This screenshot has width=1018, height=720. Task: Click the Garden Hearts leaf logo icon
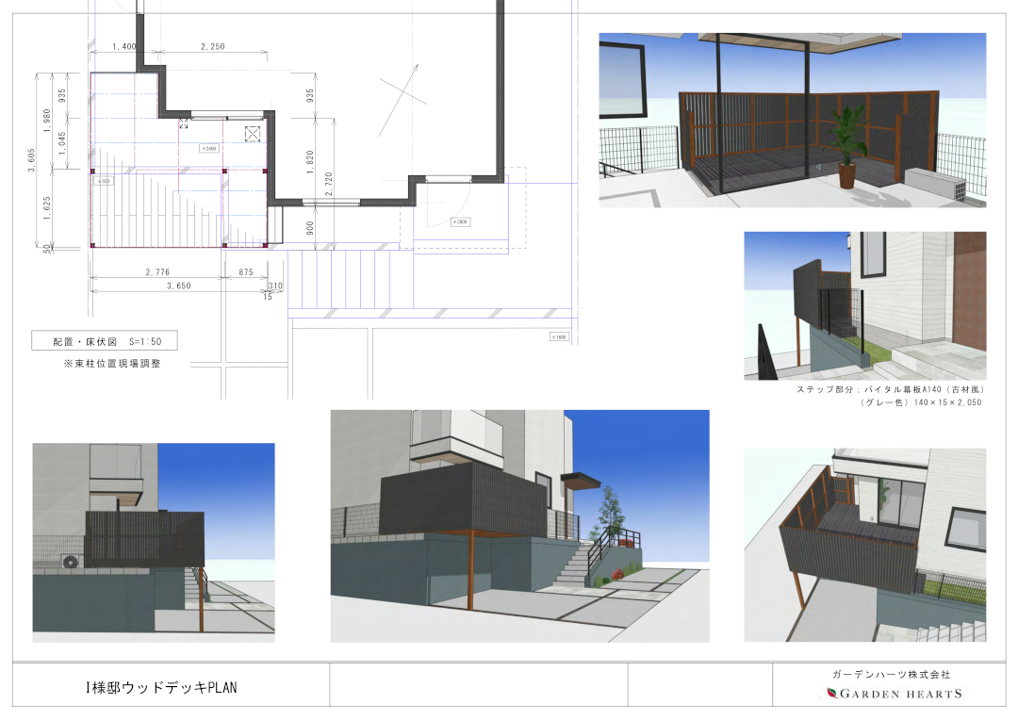831,694
